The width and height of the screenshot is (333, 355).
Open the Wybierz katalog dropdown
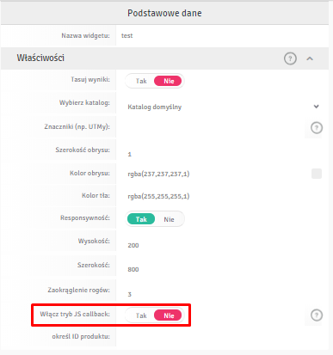[x=222, y=107]
